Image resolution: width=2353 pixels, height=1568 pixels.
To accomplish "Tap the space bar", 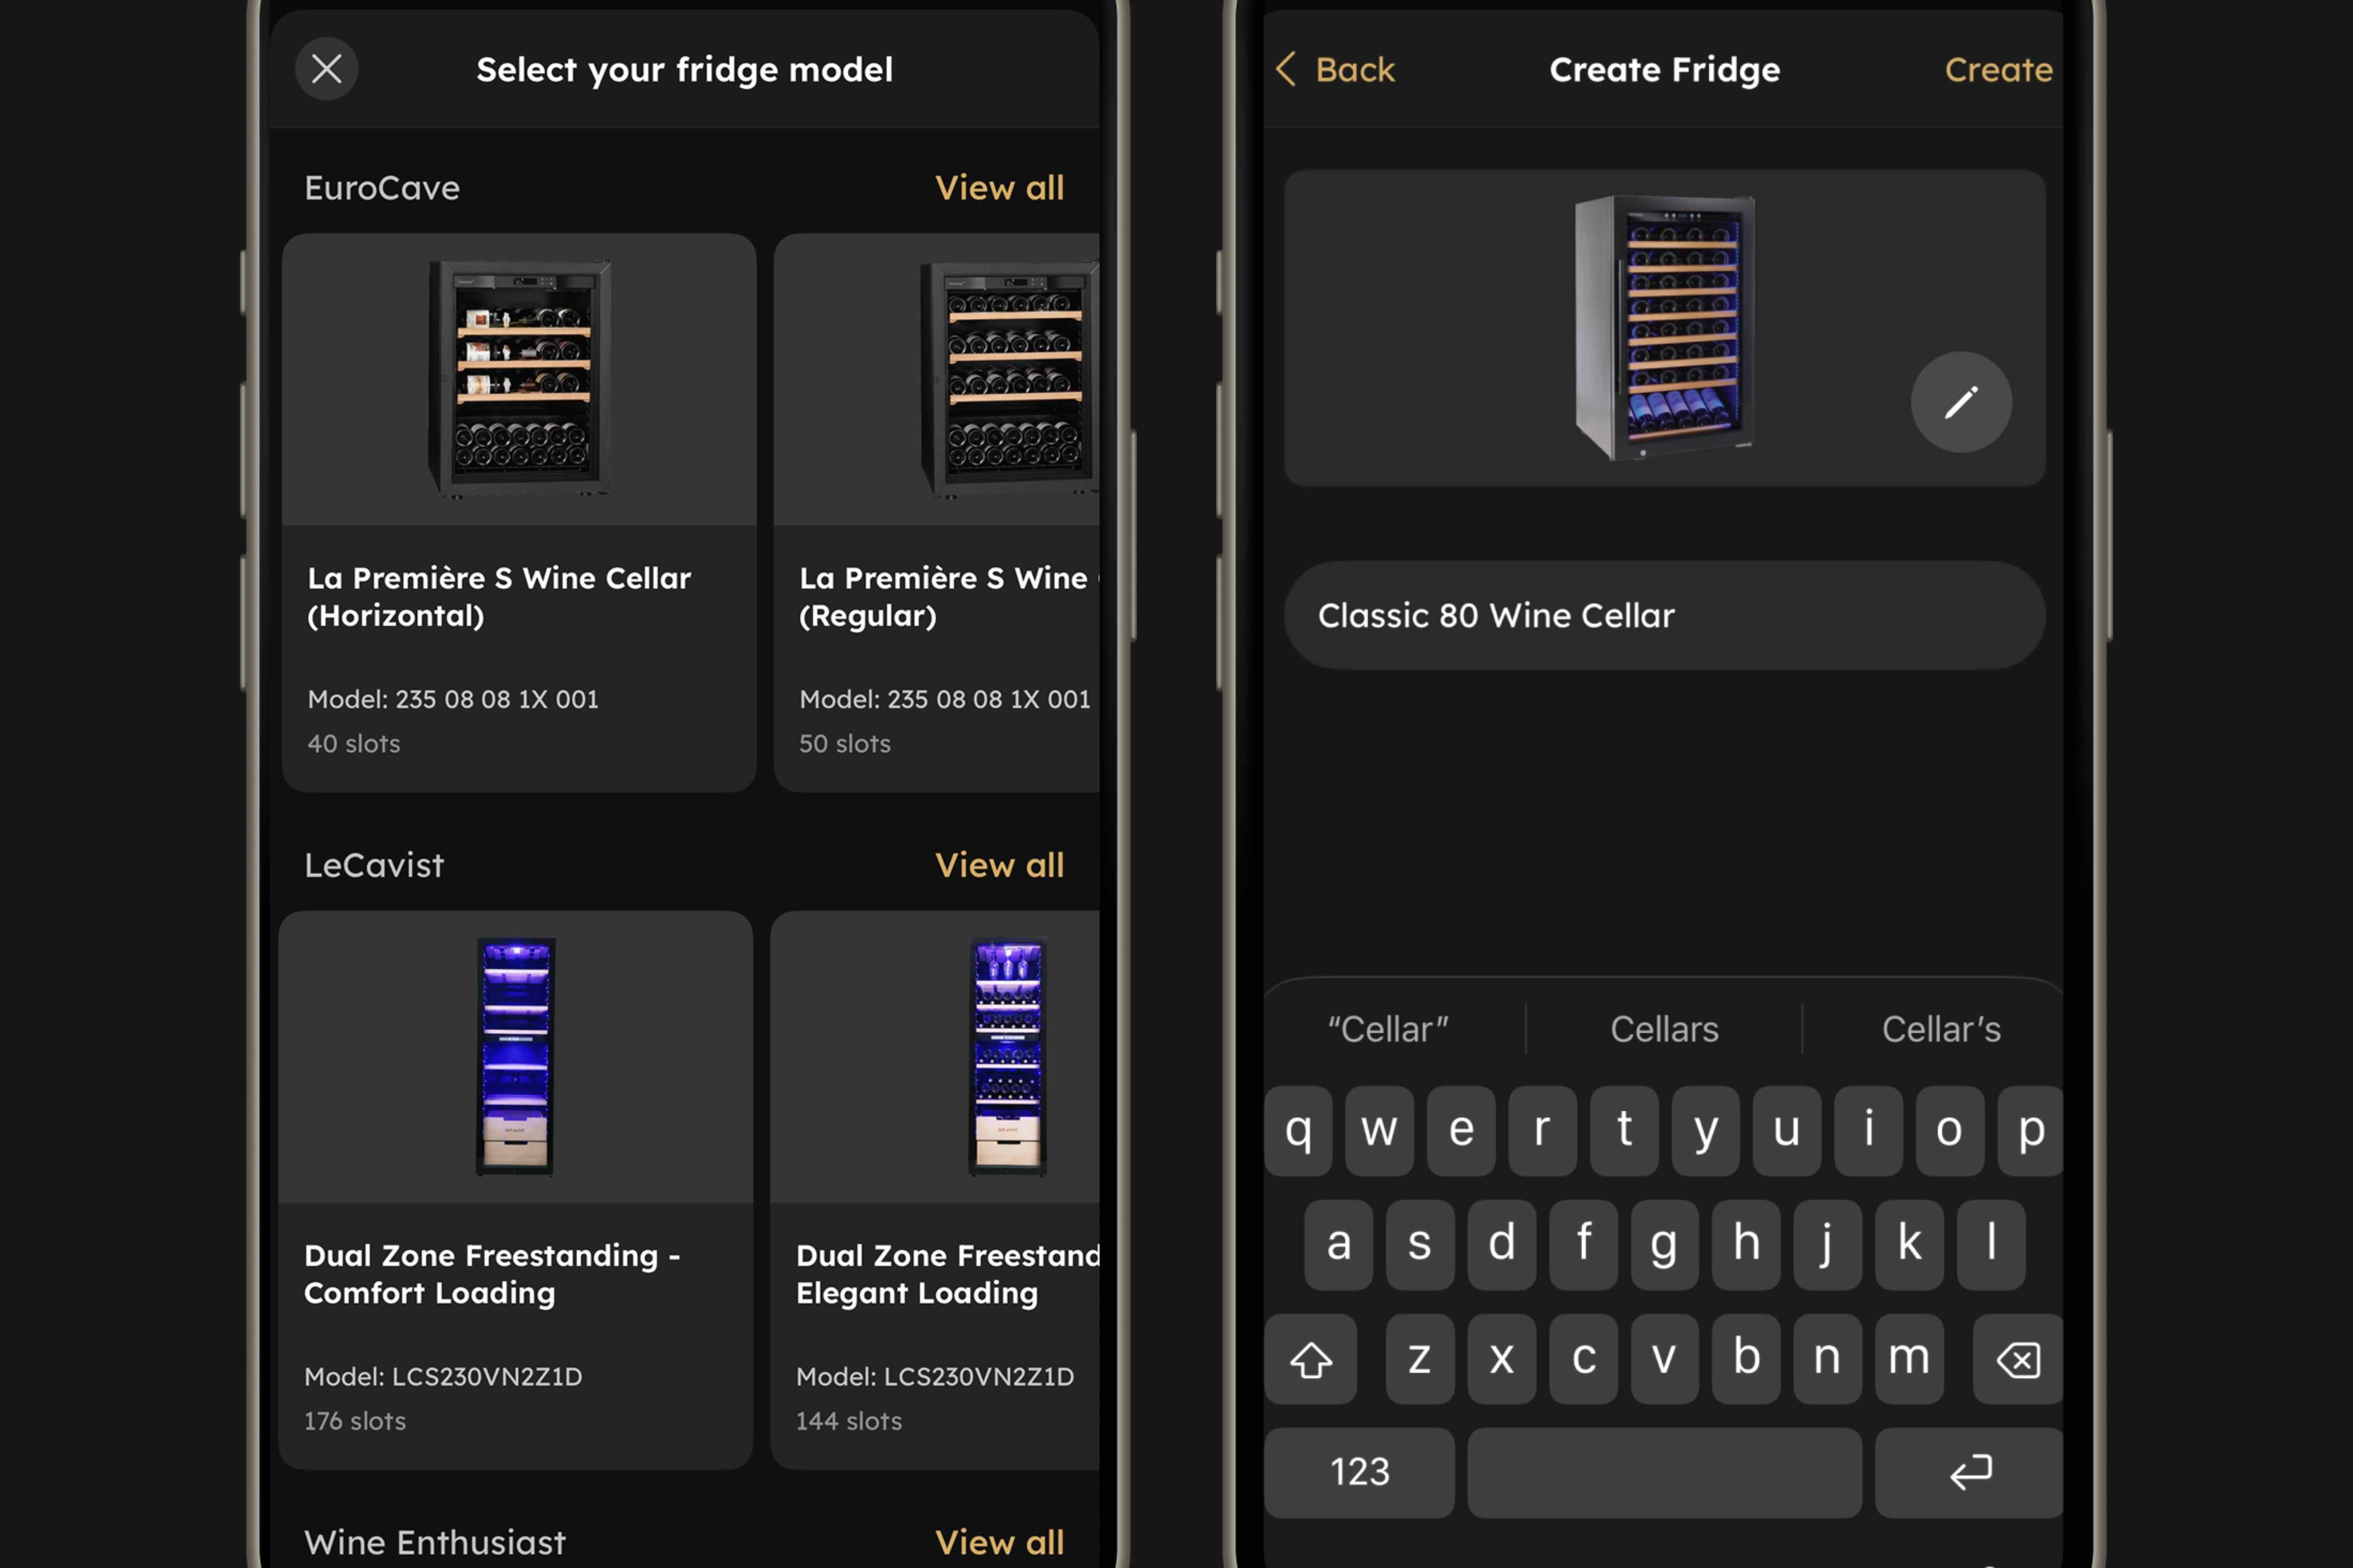I will tap(1665, 1472).
